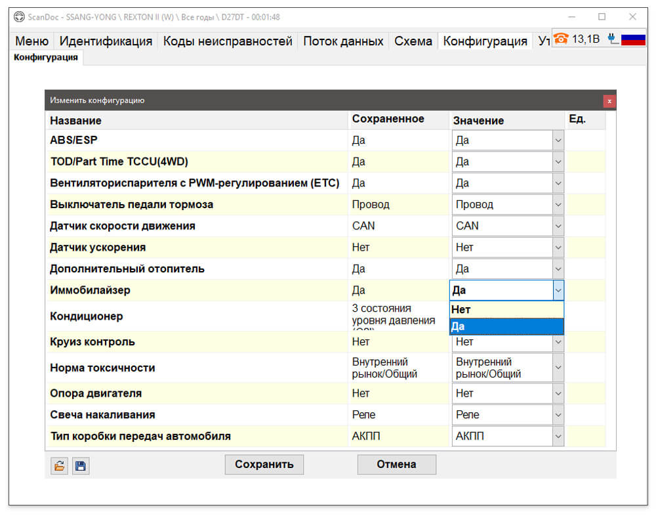This screenshot has height=516, width=656.
Task: Open the Меню tab
Action: coord(31,41)
